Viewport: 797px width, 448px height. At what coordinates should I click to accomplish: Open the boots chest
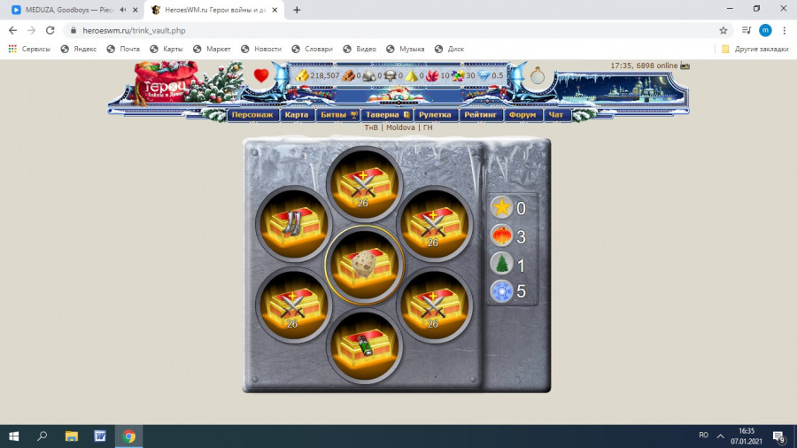coord(293,224)
